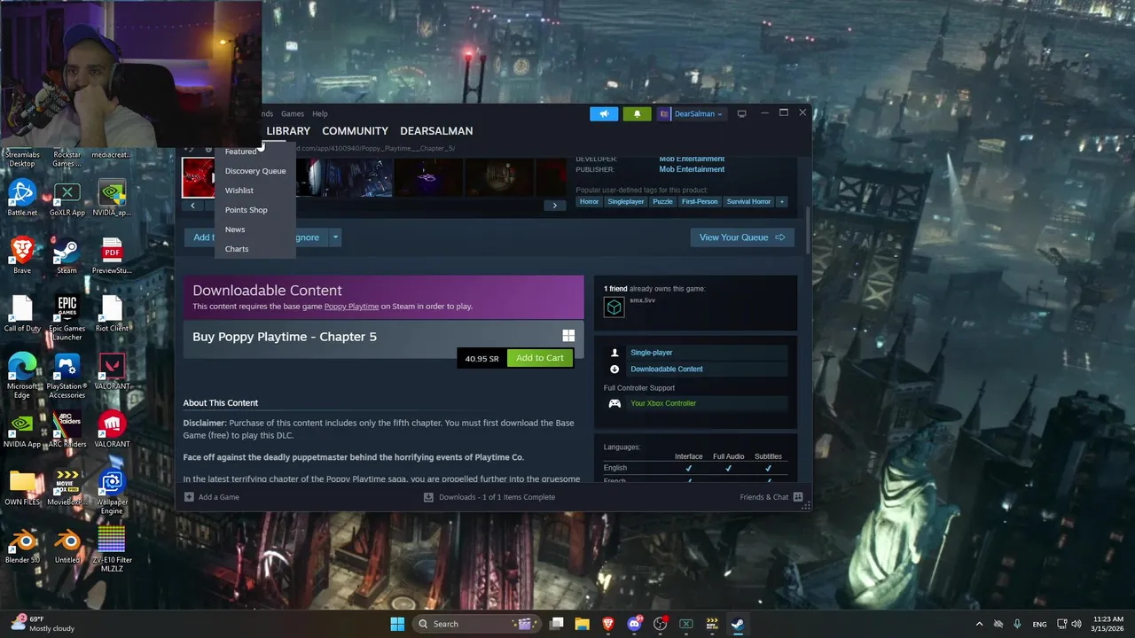1135x638 pixels.
Task: Click the Single-player feature link
Action: [x=652, y=353]
